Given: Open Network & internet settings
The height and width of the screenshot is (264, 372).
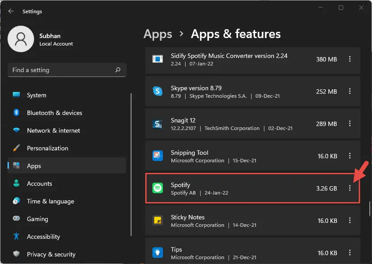Looking at the screenshot, I should (67, 130).
